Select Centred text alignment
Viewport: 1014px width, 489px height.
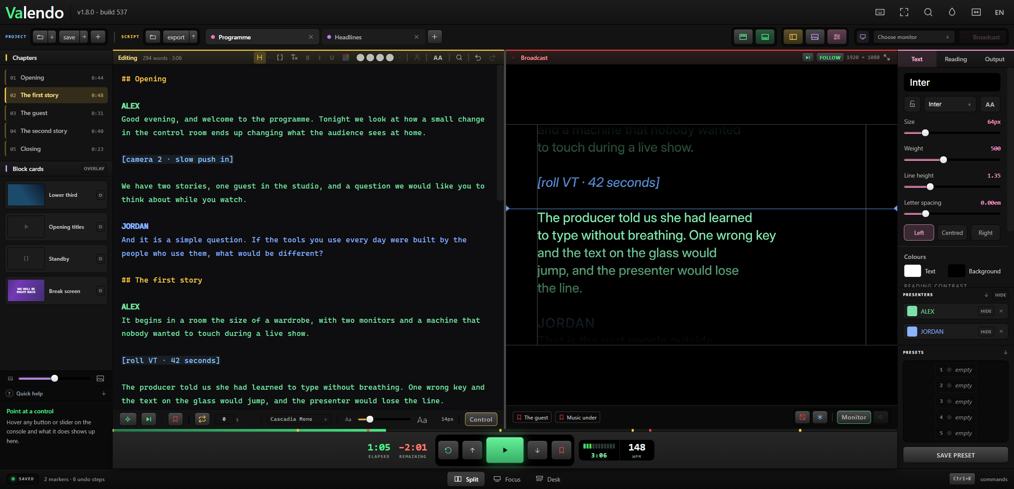pyautogui.click(x=952, y=233)
